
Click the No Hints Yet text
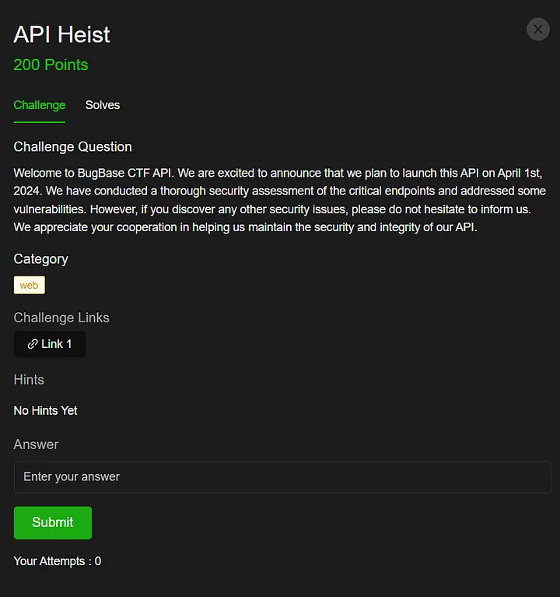click(x=45, y=410)
